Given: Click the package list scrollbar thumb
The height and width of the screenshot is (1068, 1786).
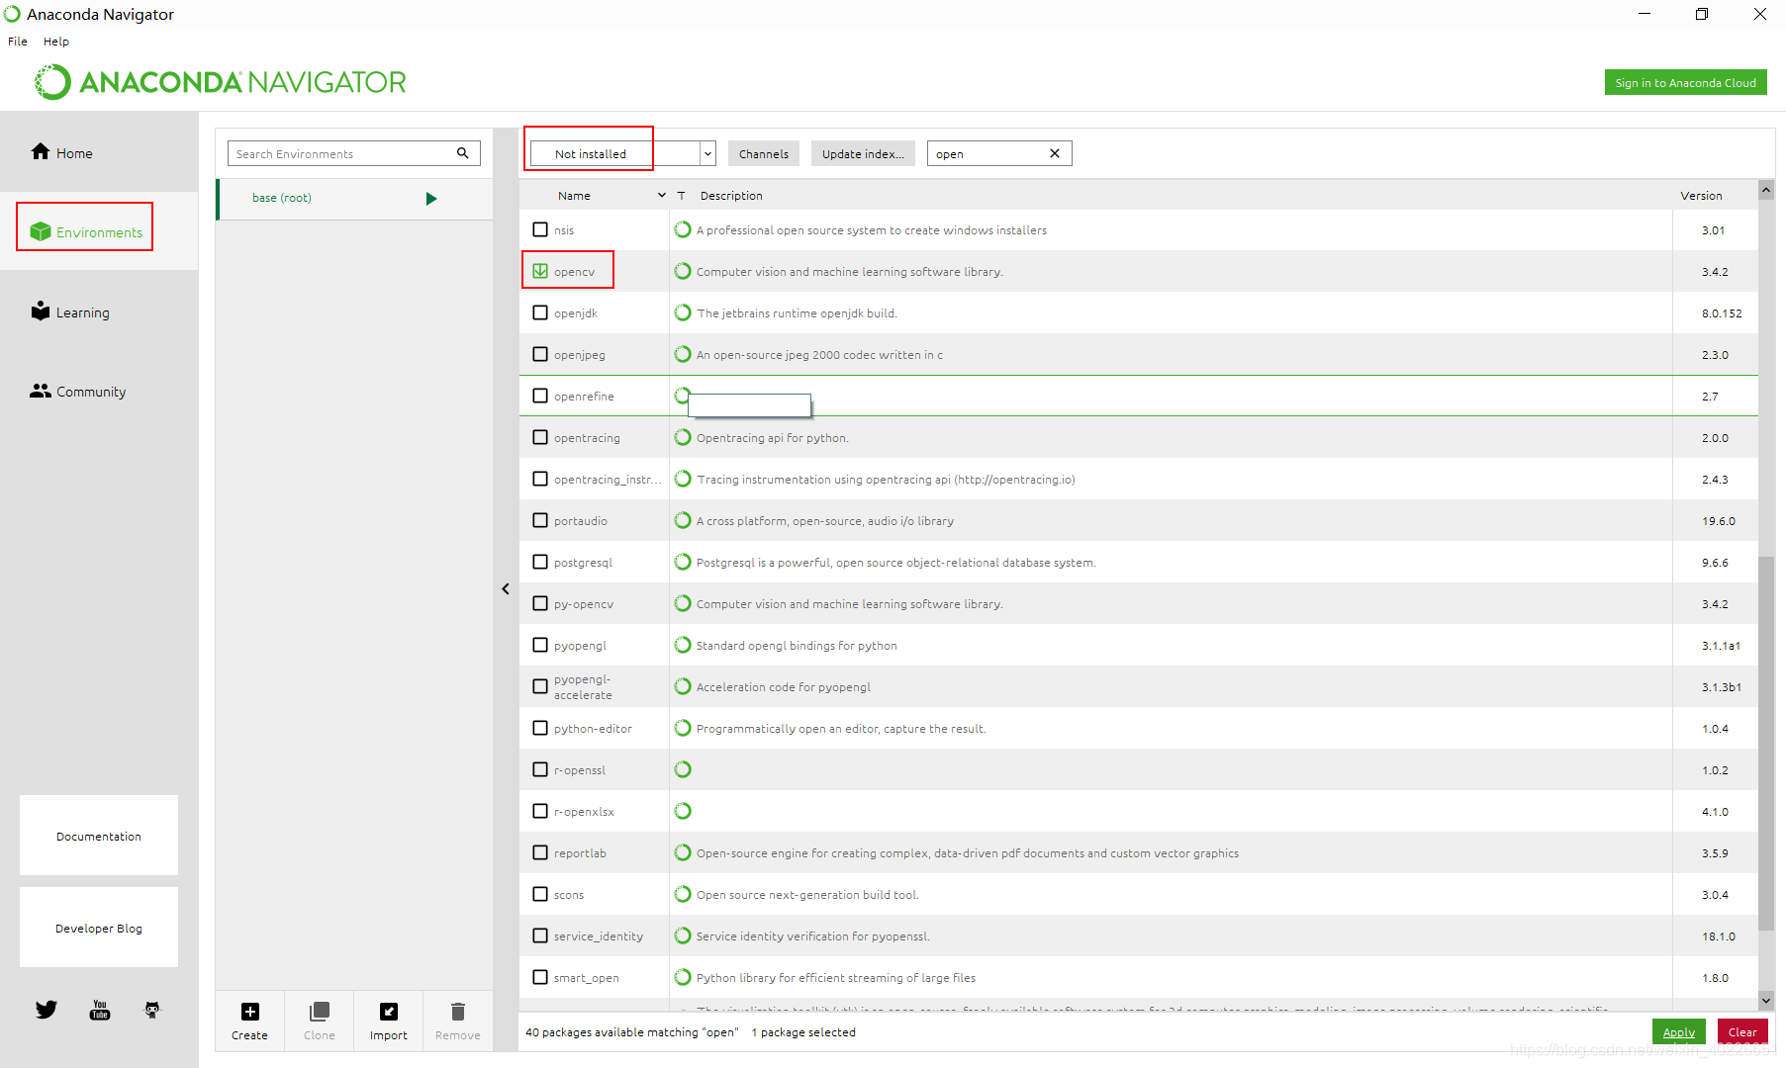Looking at the screenshot, I should [1766, 744].
